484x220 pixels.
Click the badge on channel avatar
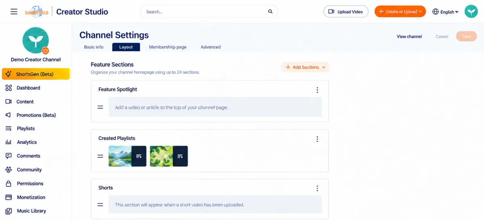click(x=46, y=50)
